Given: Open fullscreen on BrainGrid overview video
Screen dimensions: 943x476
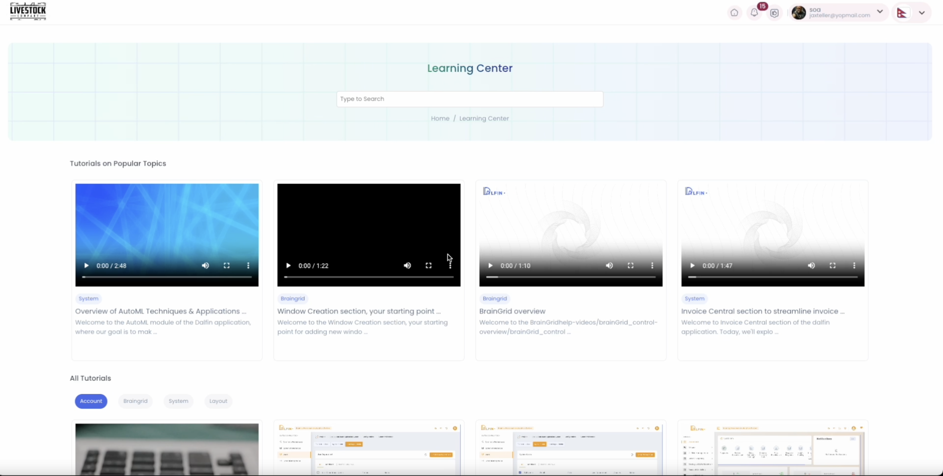Looking at the screenshot, I should point(630,265).
